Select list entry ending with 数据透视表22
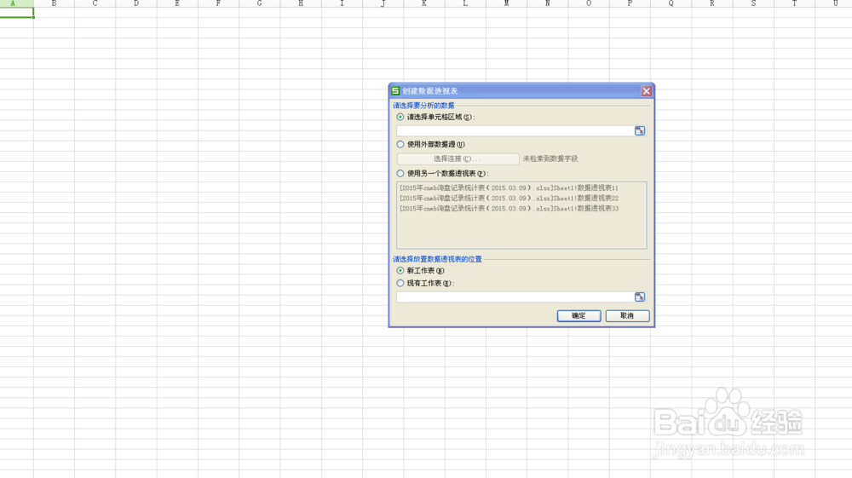 point(509,199)
